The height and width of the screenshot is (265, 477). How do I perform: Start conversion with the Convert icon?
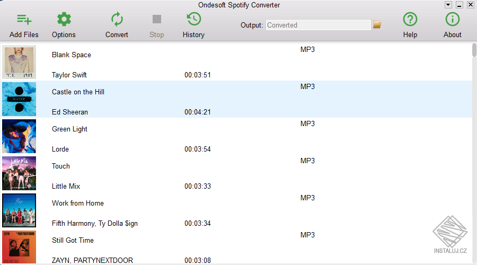pyautogui.click(x=117, y=19)
